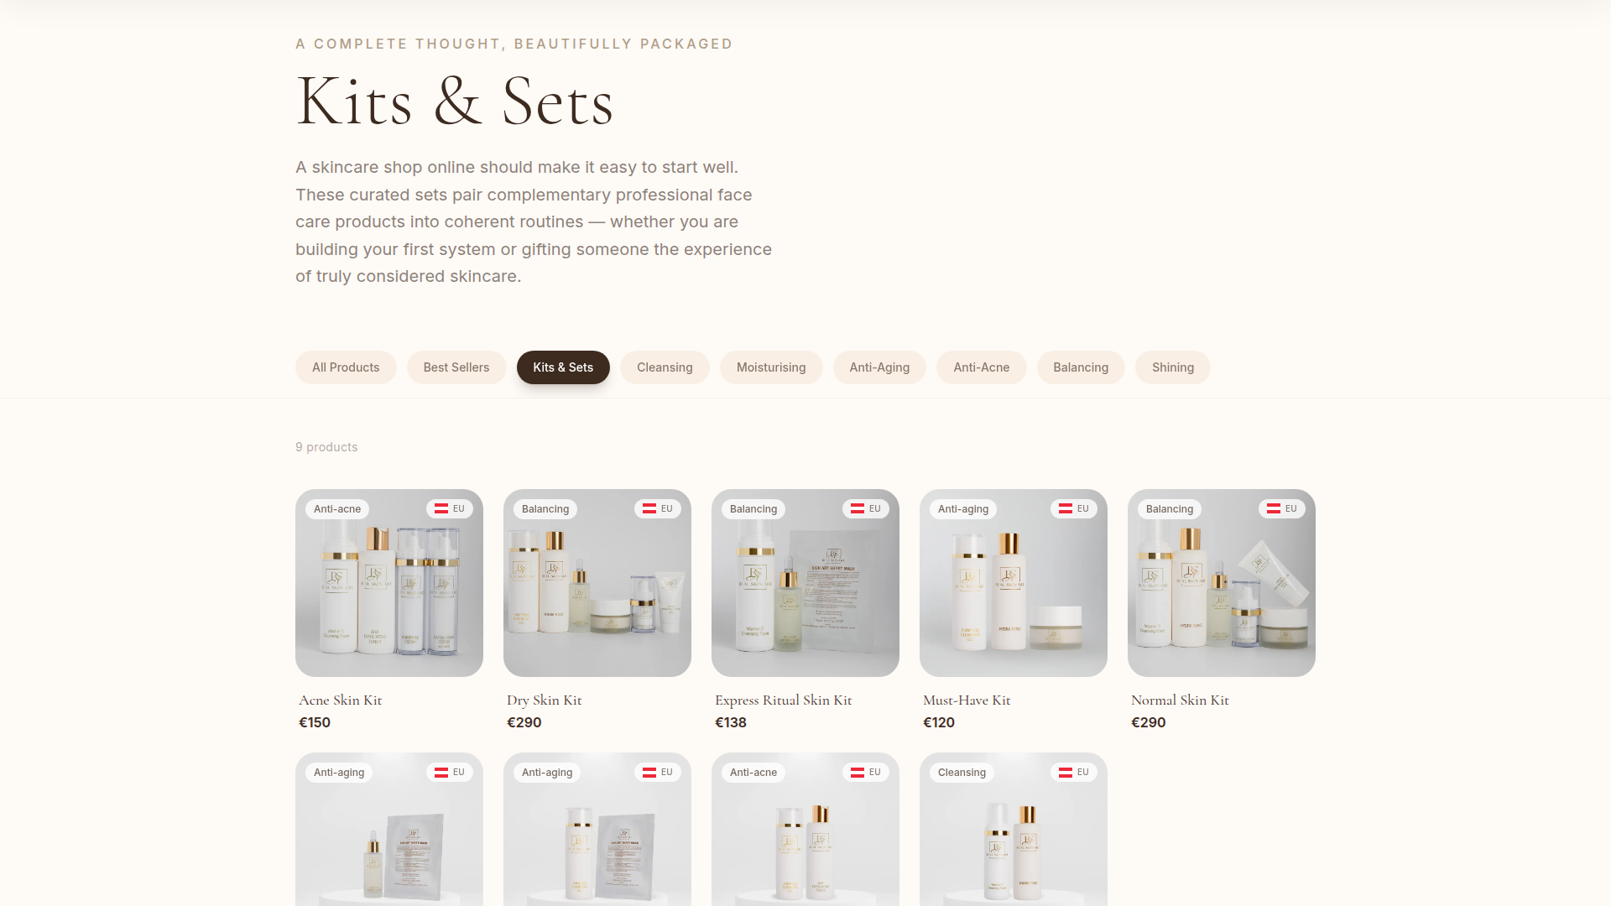Select the Balancing category pill
This screenshot has width=1611, height=906.
1081,367
